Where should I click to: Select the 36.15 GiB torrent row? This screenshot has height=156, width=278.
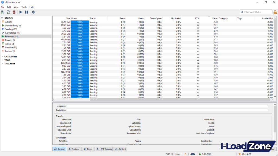(x=163, y=22)
